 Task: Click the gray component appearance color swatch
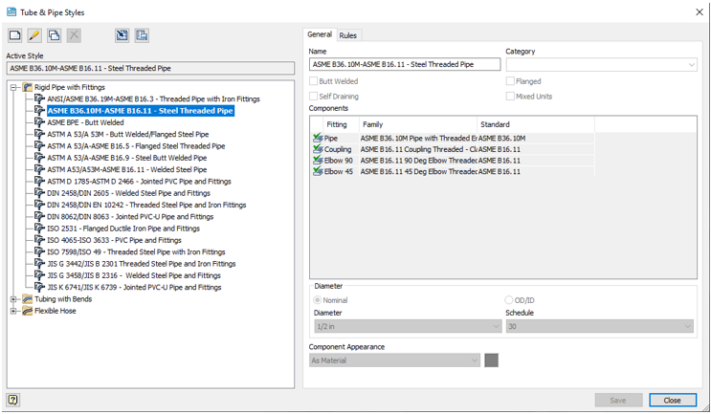pyautogui.click(x=492, y=360)
